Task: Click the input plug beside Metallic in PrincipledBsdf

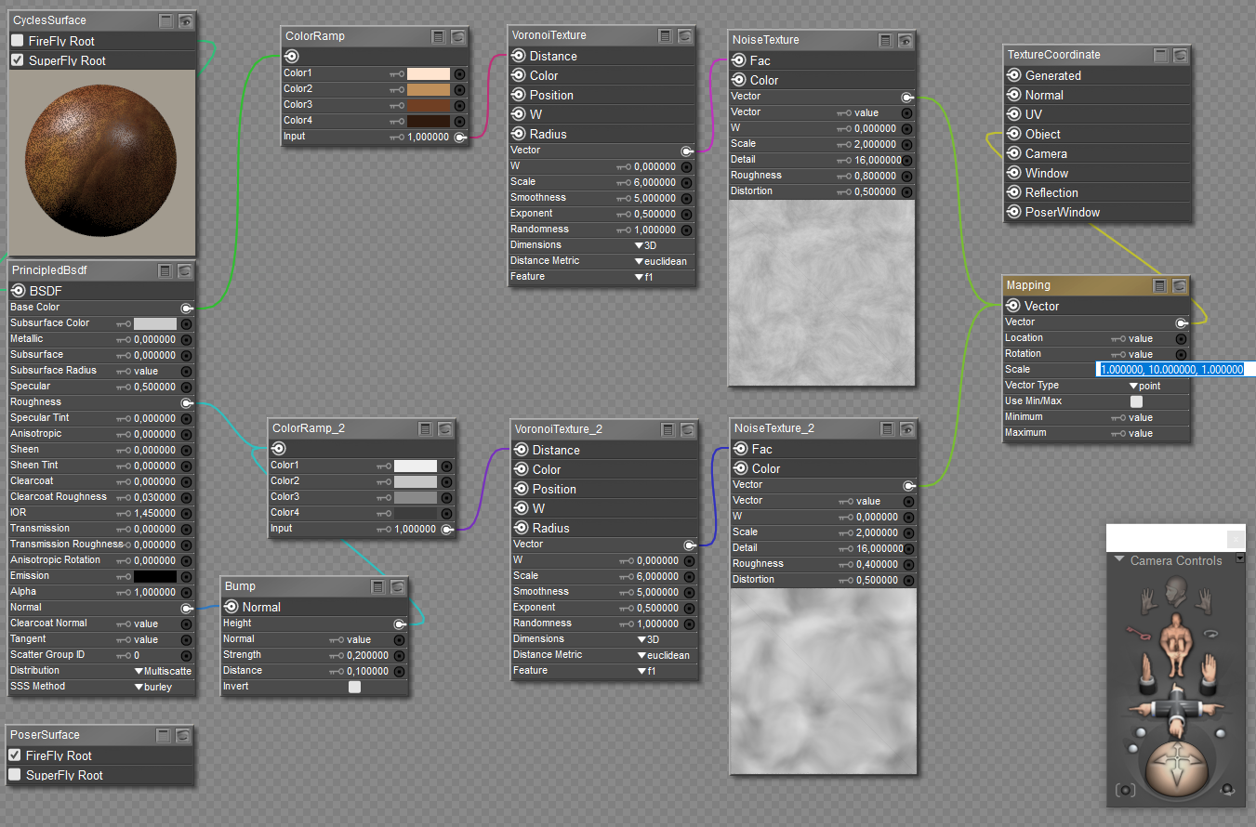Action: [x=186, y=339]
